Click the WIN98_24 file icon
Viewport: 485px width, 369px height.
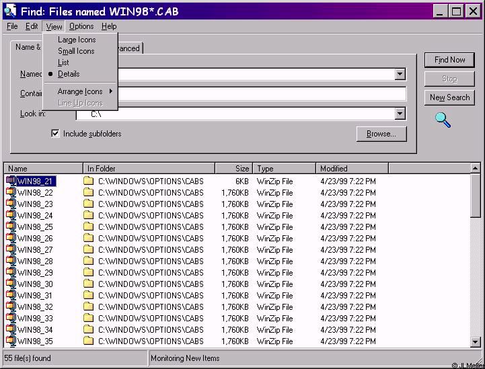pyautogui.click(x=11, y=215)
